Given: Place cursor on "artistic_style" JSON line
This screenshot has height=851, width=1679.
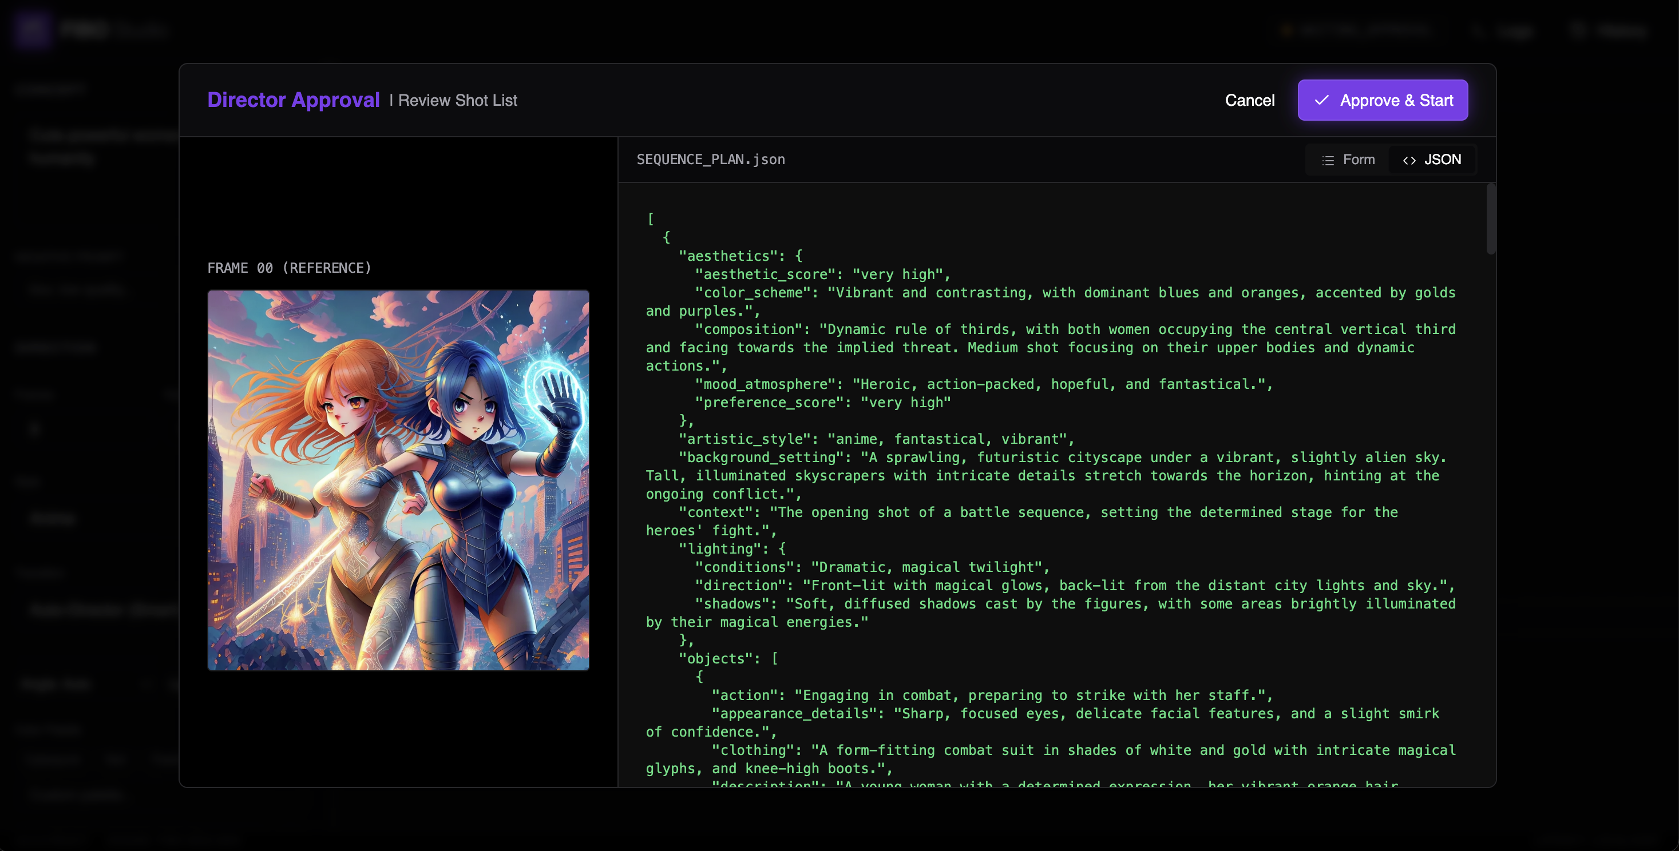Looking at the screenshot, I should (876, 439).
